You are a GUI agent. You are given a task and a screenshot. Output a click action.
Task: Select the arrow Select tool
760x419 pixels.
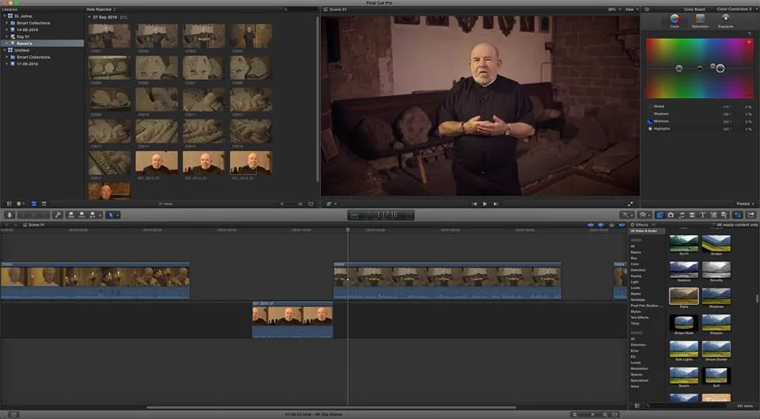(110, 215)
